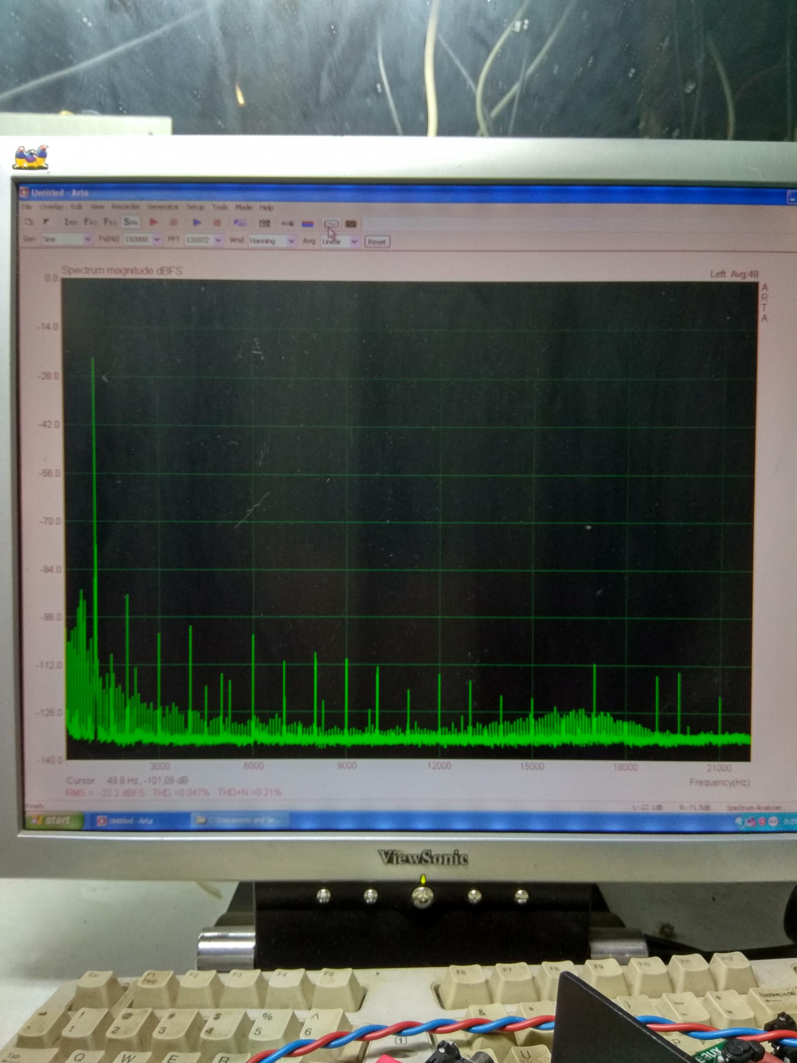This screenshot has width=797, height=1063.
Task: Open the Overlay menu
Action: point(51,207)
